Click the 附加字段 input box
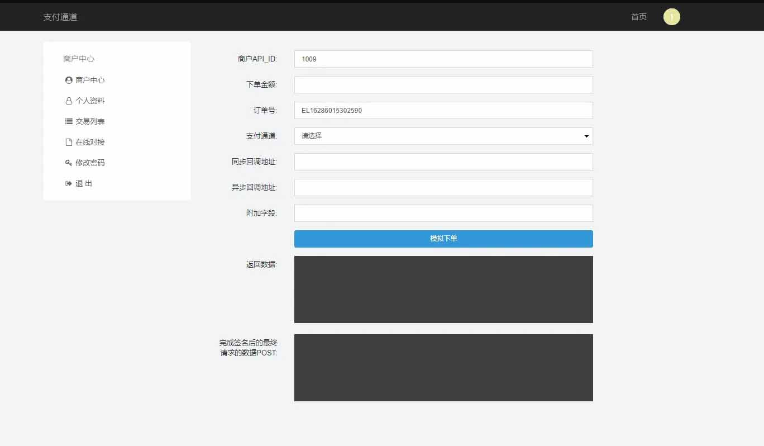This screenshot has height=446, width=764. [443, 213]
